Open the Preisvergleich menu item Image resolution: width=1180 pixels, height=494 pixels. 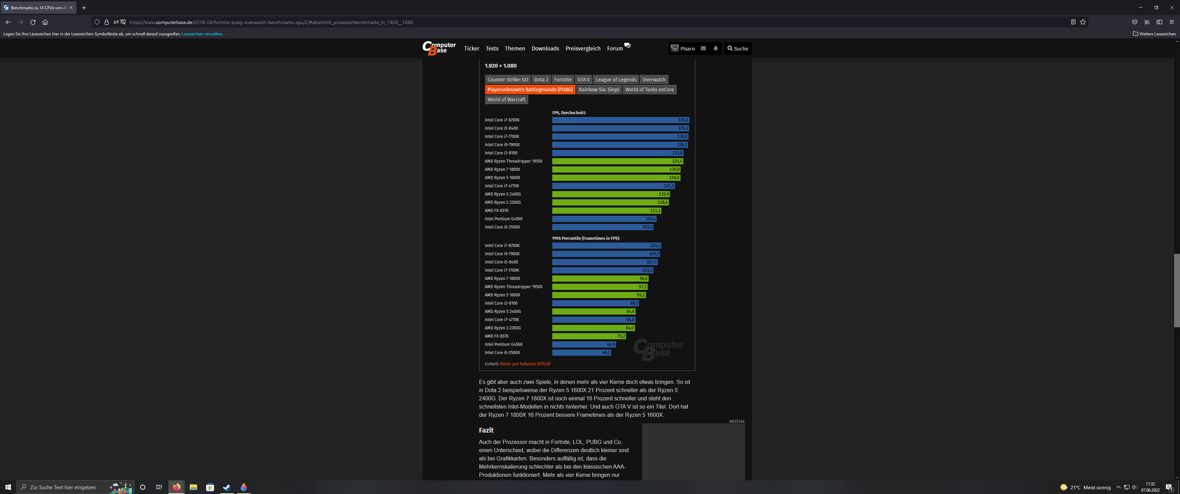[583, 49]
